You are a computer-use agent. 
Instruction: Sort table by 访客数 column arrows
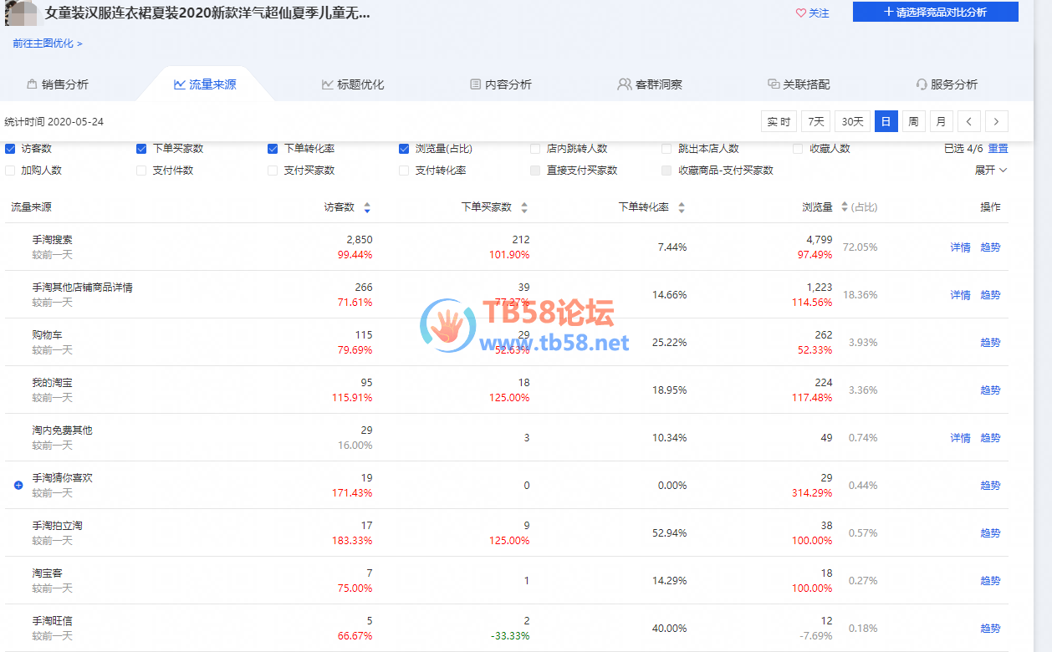[367, 207]
